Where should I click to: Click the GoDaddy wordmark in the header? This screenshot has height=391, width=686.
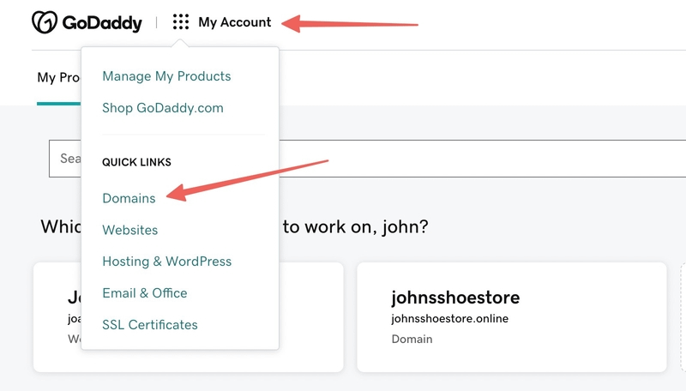[102, 23]
